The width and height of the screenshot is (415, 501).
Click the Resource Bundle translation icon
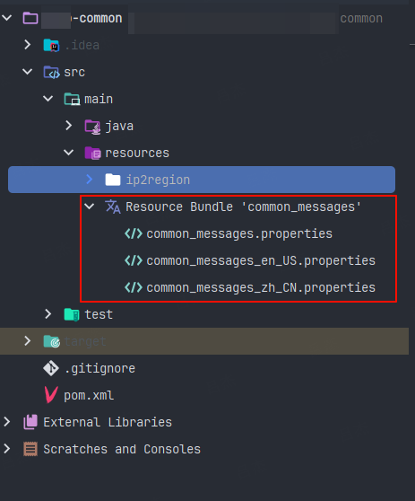(x=113, y=207)
